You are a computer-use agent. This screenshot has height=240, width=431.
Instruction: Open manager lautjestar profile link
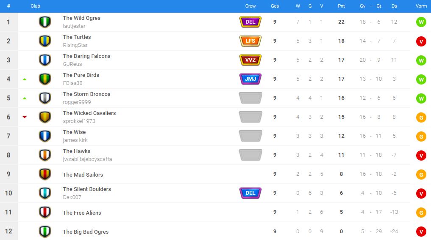74,26
